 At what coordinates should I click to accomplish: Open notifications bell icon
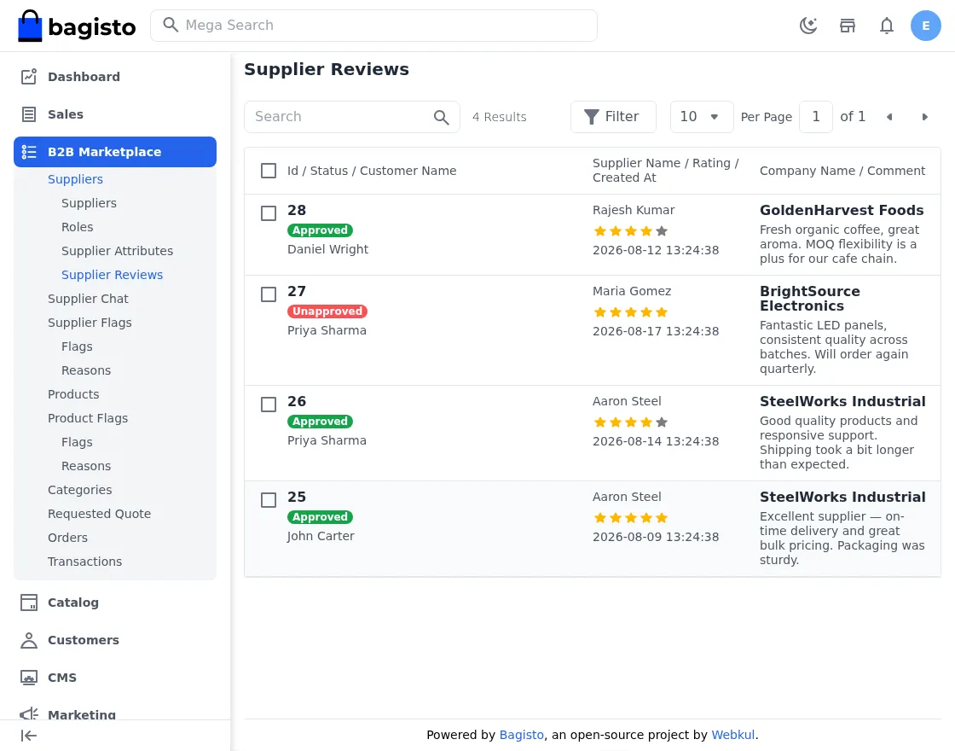coord(887,26)
